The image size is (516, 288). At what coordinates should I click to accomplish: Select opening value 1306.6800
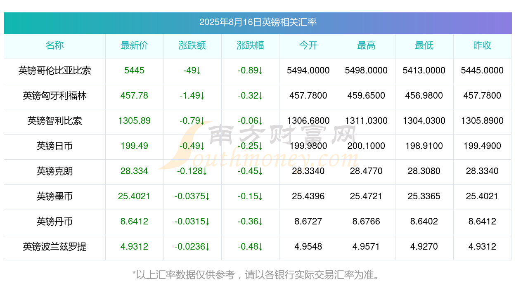click(x=308, y=121)
